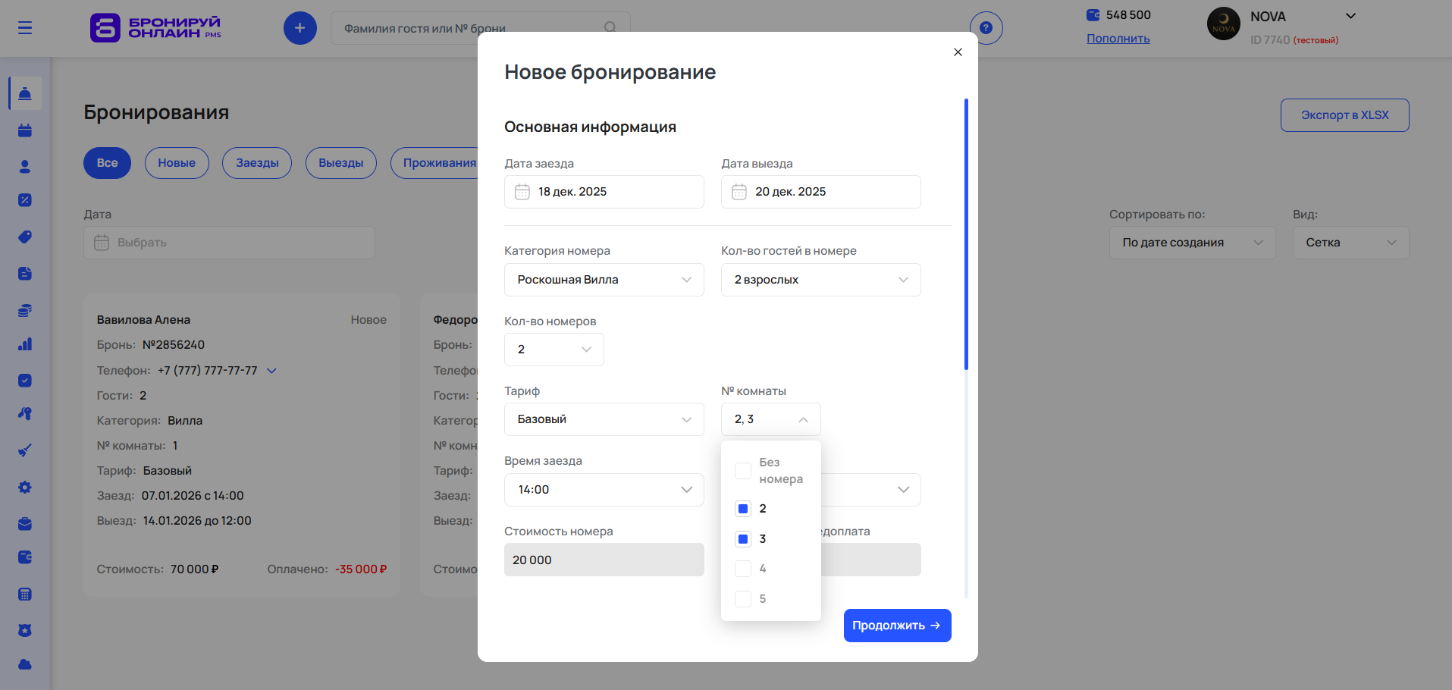Screen dimensions: 1452x690
Task: Click the price tag sidebar icon
Action: [x=25, y=237]
